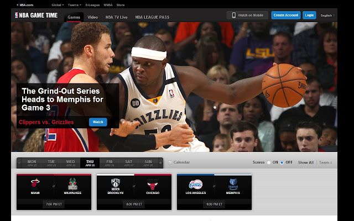
Task: Open the WNBA link
Action: 108,5
